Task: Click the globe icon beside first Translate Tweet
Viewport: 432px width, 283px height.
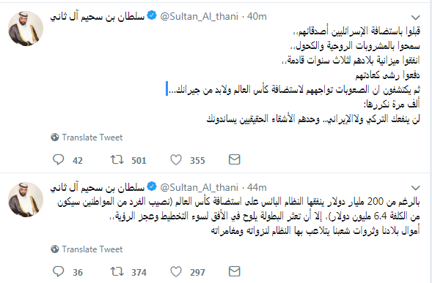Action: (55, 137)
